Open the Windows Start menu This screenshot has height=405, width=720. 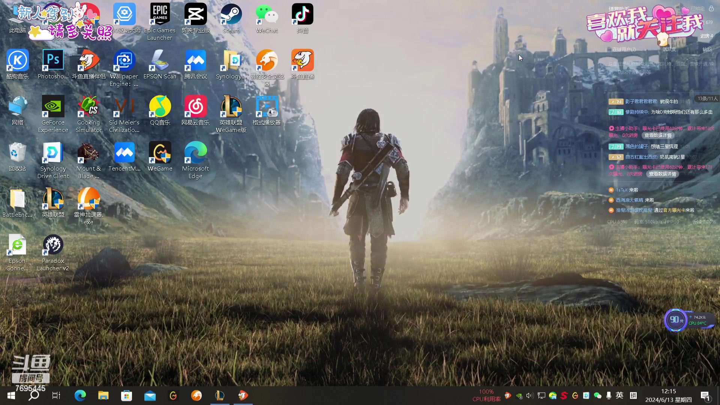click(11, 396)
